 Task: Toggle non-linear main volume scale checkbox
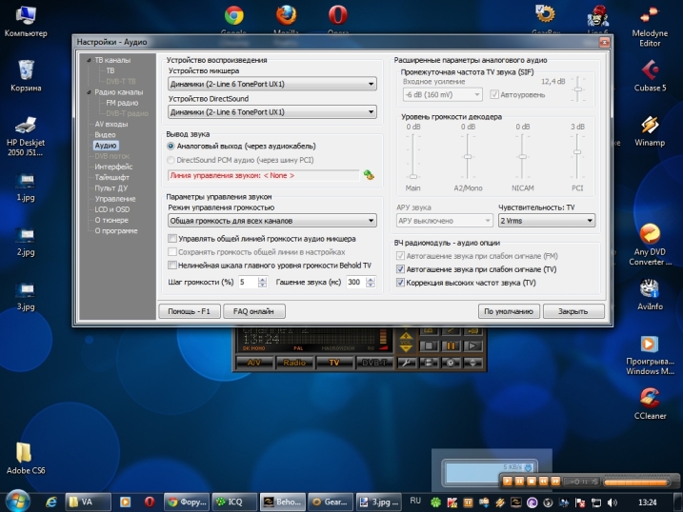(x=171, y=266)
